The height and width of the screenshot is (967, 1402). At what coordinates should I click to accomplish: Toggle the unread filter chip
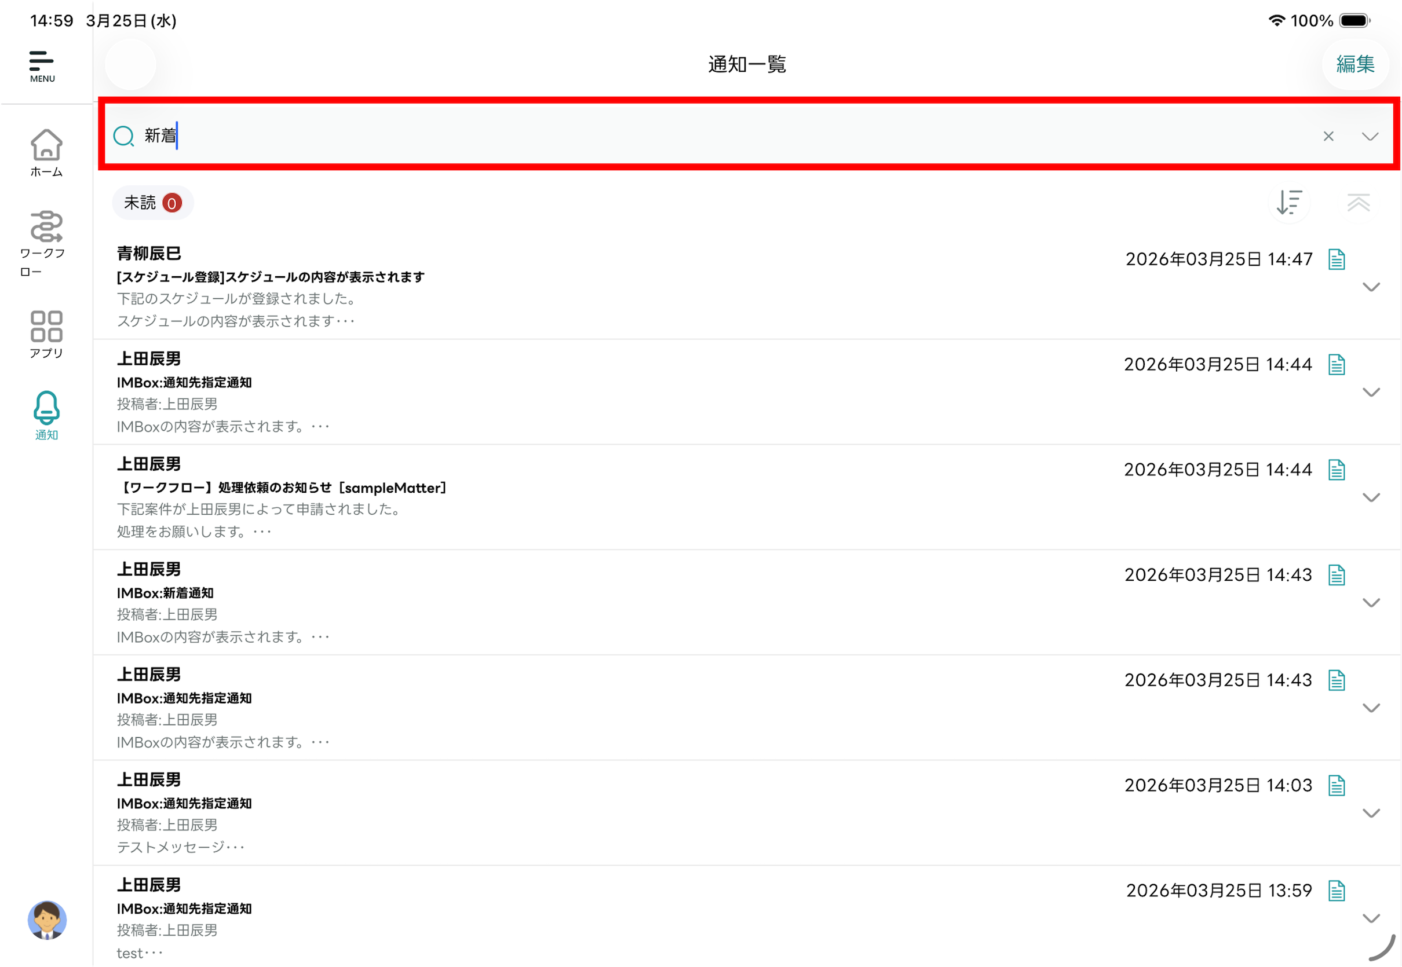(x=152, y=203)
